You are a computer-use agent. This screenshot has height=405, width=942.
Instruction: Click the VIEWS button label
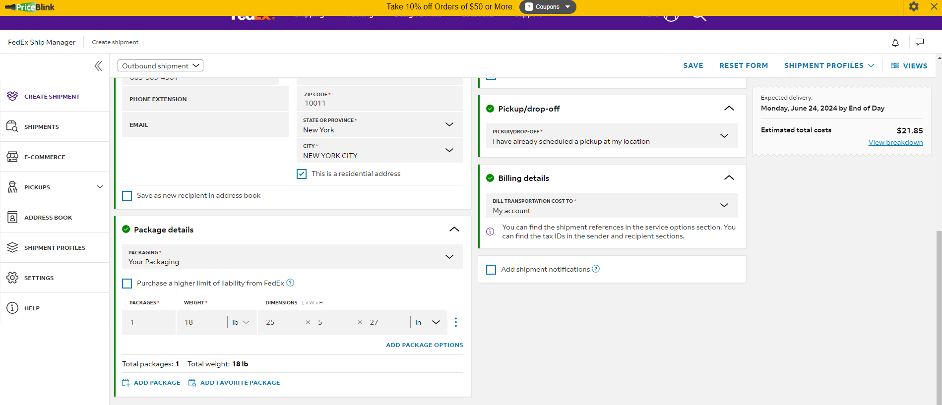[x=915, y=66]
